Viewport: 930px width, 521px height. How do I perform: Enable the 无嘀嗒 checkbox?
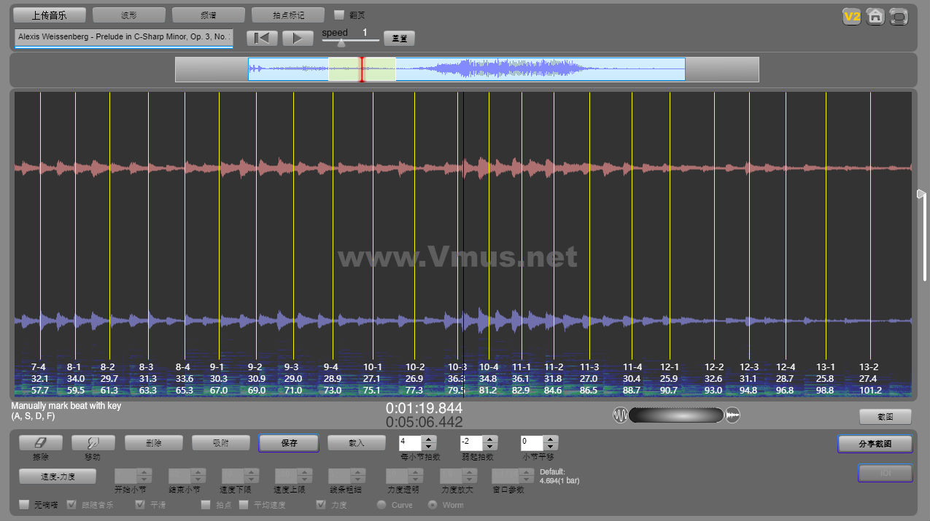coord(24,504)
